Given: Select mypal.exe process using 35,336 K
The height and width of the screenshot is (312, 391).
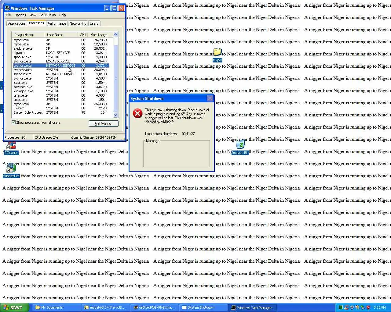Looking at the screenshot, I should click(60, 104).
